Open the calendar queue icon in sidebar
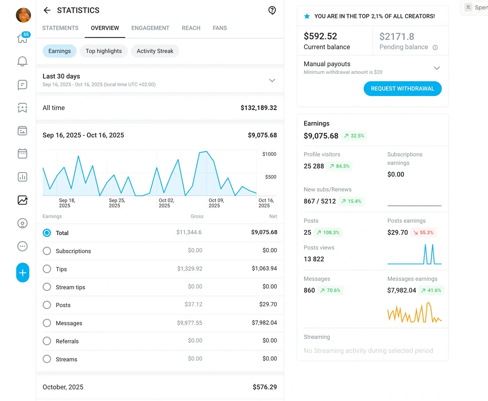Viewport: 488px width, 401px height. coord(22,154)
